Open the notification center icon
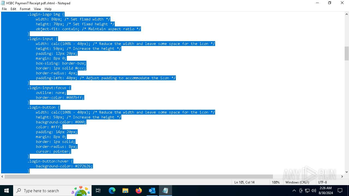The width and height of the screenshot is (349, 196). 340,191
